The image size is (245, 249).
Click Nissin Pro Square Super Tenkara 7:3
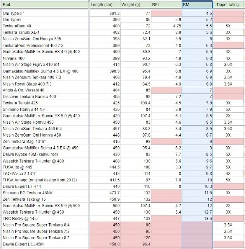click(x=45, y=231)
